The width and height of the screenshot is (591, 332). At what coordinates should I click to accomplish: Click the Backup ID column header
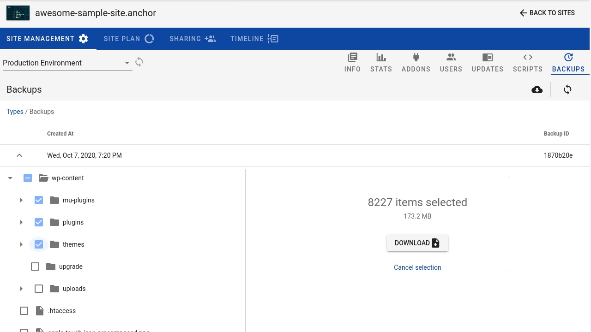point(556,134)
